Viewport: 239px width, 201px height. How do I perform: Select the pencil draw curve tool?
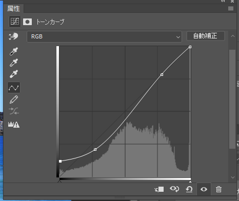coord(14,99)
